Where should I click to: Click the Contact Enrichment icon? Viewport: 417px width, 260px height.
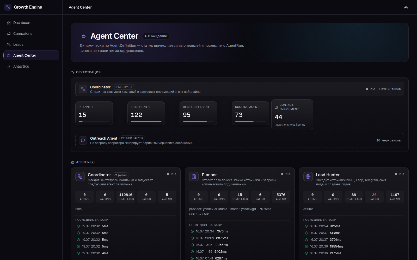pyautogui.click(x=276, y=107)
